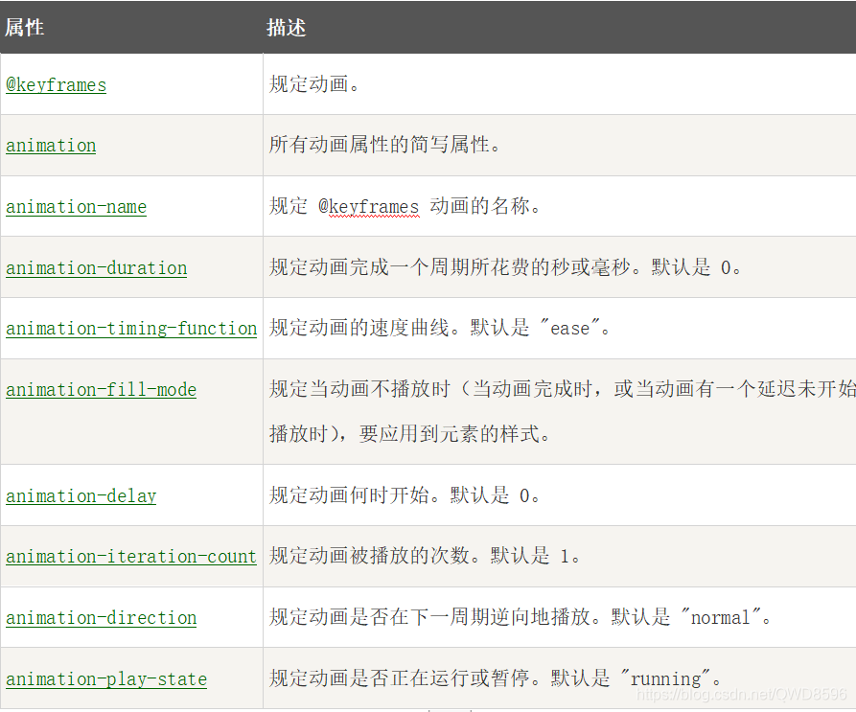Open the animation-fill-mode link
Viewport: 856px width, 712px height.
pyautogui.click(x=101, y=390)
